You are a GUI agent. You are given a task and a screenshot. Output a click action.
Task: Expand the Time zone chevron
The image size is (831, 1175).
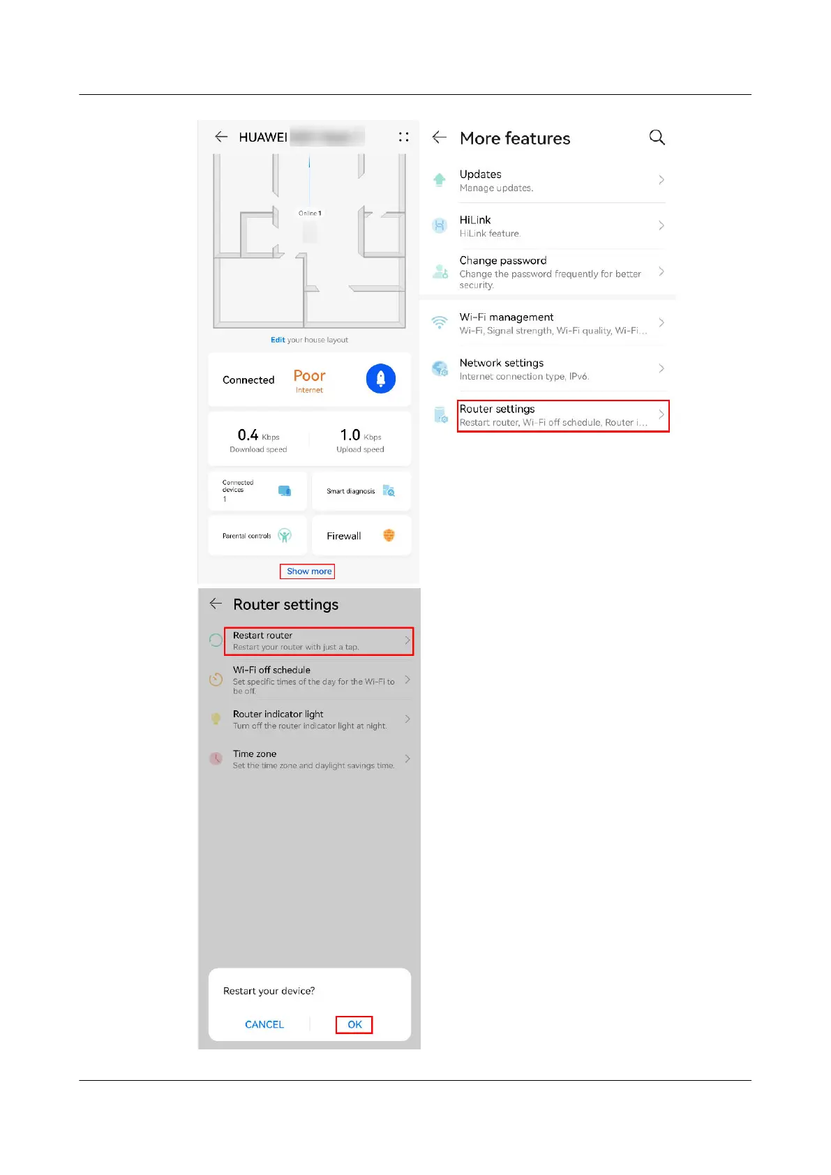point(407,759)
